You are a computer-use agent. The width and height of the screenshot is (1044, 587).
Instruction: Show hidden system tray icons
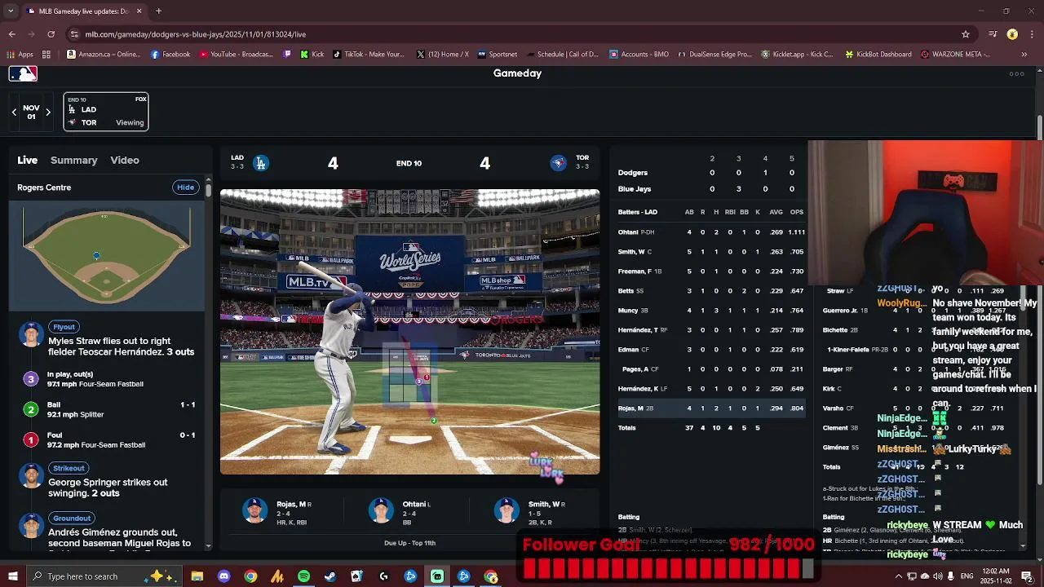point(897,576)
